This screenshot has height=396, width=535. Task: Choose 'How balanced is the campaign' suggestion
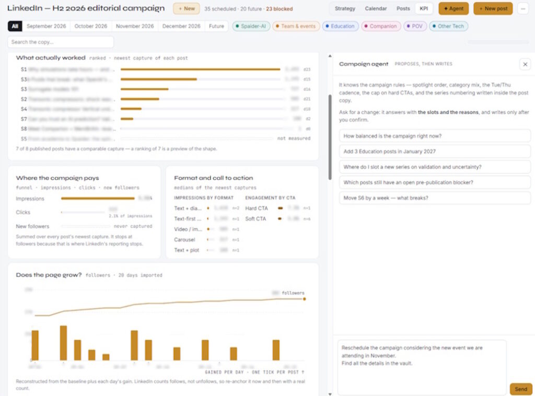click(435, 136)
